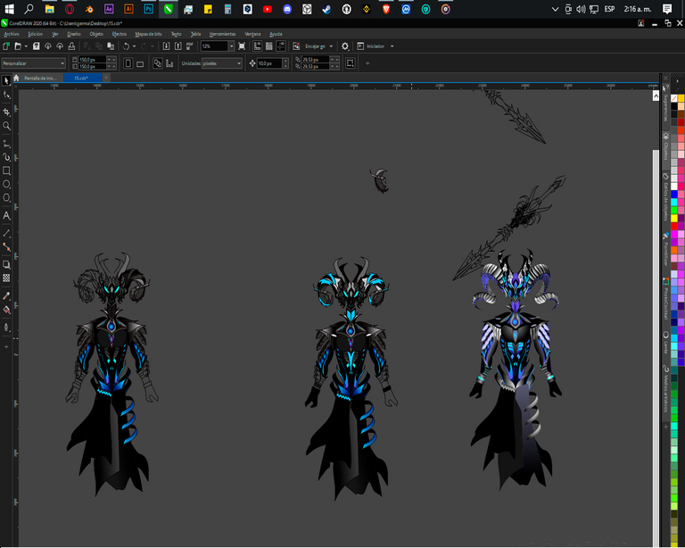Show hidden Windows system tray icons

pos(555,9)
